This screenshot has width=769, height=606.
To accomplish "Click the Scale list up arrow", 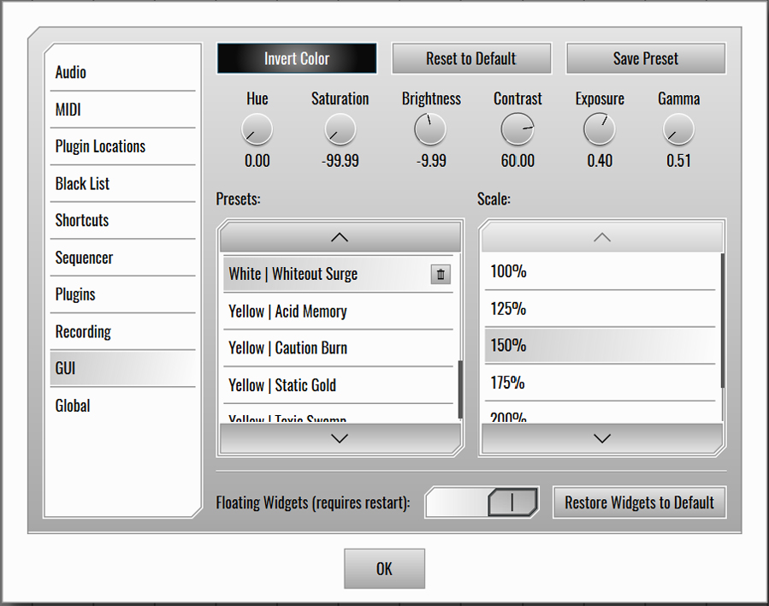I will (x=601, y=237).
